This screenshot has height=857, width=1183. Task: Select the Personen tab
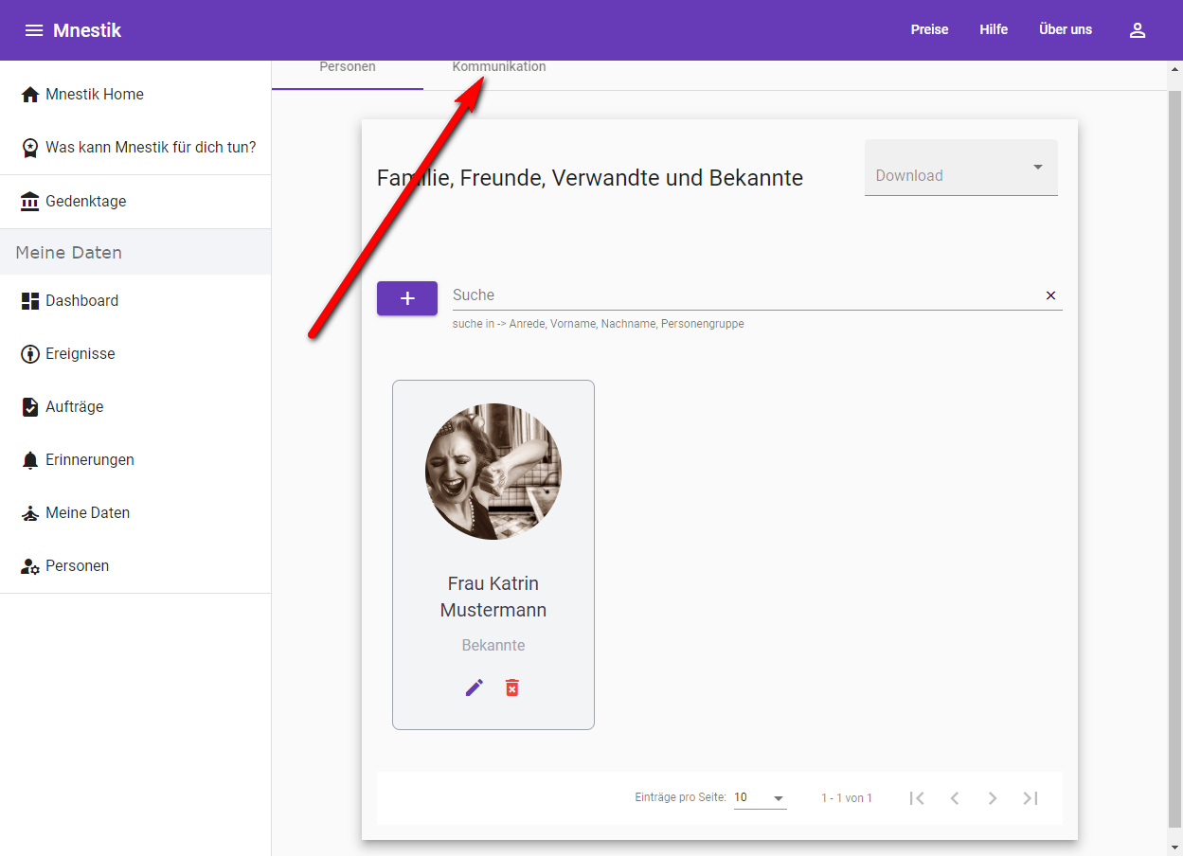click(x=348, y=68)
